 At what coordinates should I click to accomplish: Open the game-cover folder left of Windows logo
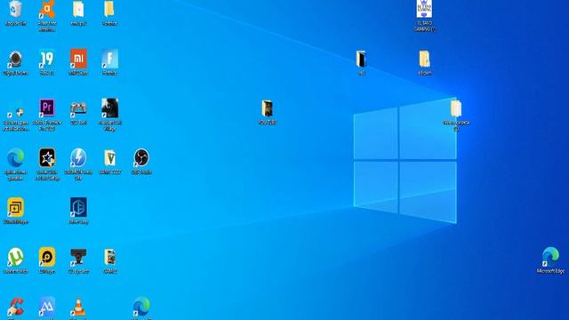tap(267, 108)
